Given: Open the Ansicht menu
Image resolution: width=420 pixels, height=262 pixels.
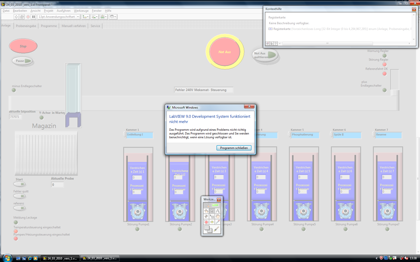Looking at the screenshot, I should click(35, 11).
